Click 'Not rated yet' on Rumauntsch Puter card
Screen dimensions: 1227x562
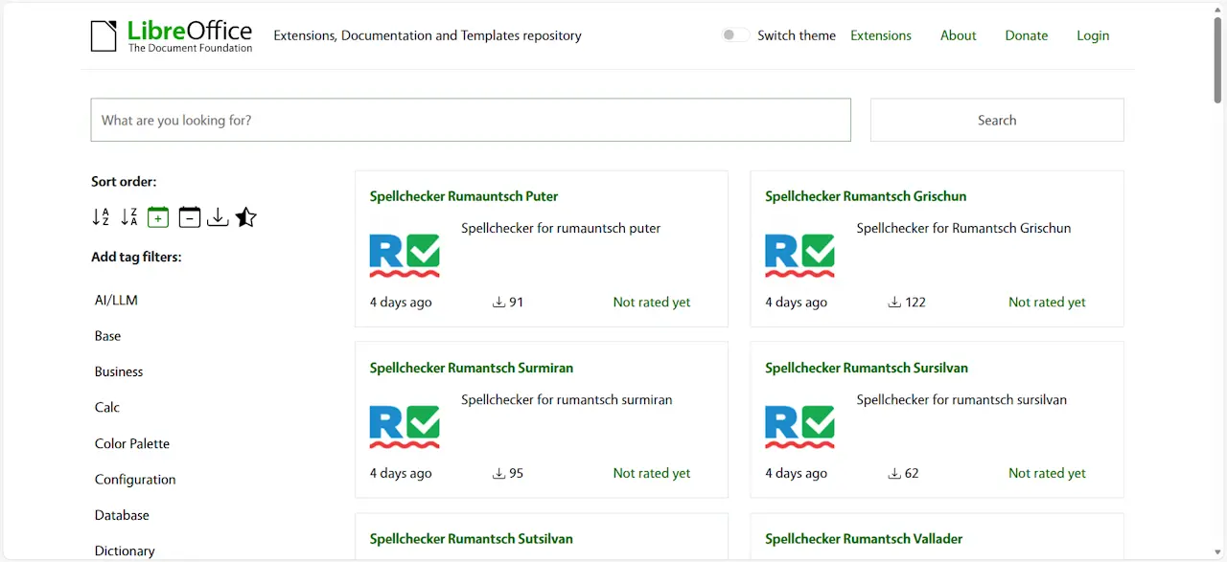(652, 302)
